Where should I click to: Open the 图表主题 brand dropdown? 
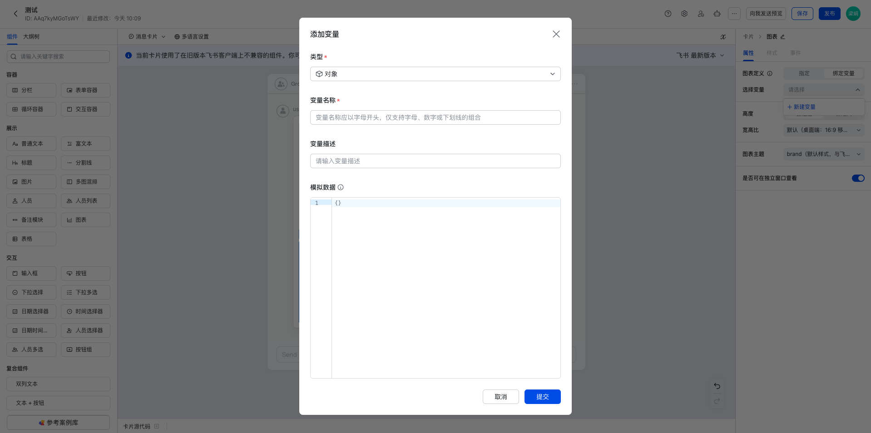823,154
